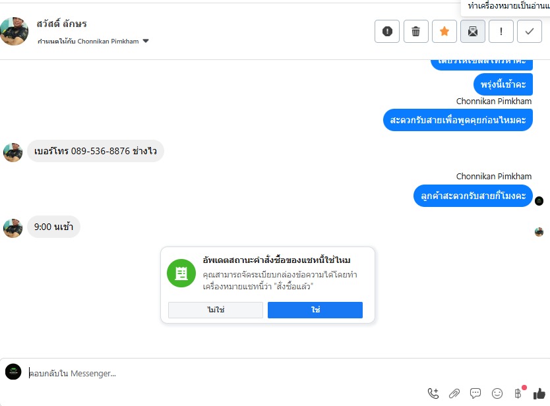Click the phone number message bubble
This screenshot has width=550, height=406.
pos(96,152)
